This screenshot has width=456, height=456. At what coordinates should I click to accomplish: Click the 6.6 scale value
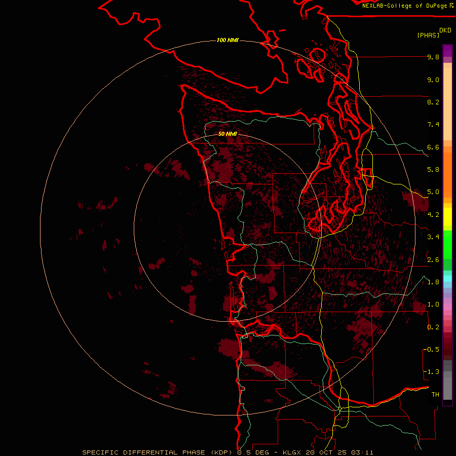tap(433, 147)
